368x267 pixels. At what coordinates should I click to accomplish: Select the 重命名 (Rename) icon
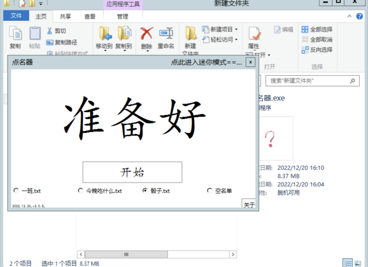click(x=166, y=38)
